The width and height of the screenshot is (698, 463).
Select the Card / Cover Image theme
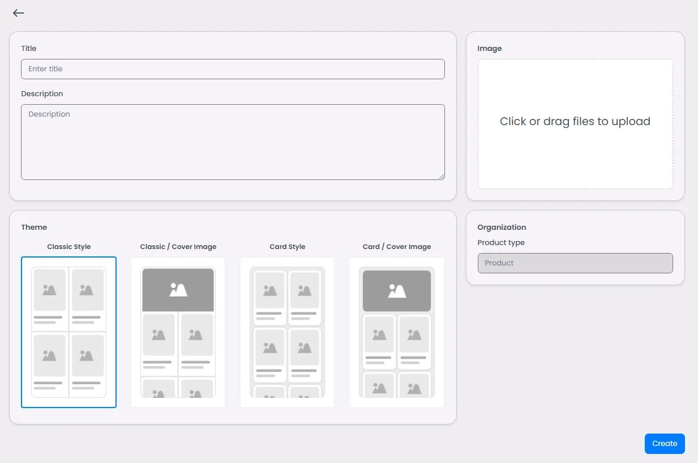[396, 332]
